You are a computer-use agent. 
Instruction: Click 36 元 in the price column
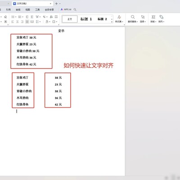point(58,98)
